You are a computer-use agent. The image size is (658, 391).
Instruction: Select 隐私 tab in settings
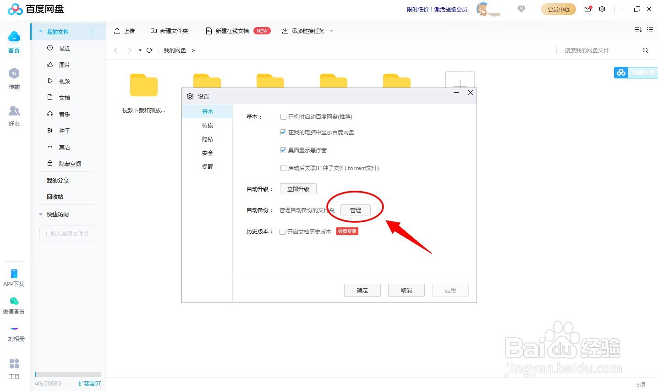point(208,139)
